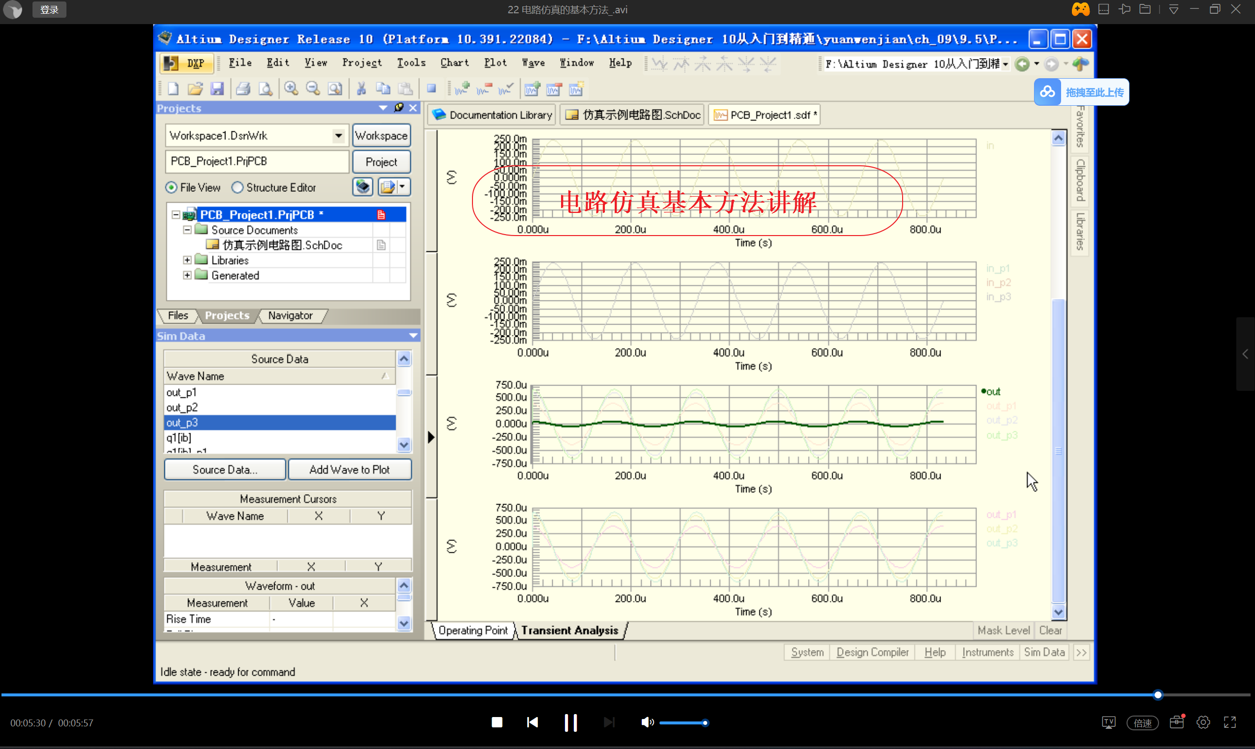
Task: Toggle player always-on-top pin icon
Action: coord(1124,9)
